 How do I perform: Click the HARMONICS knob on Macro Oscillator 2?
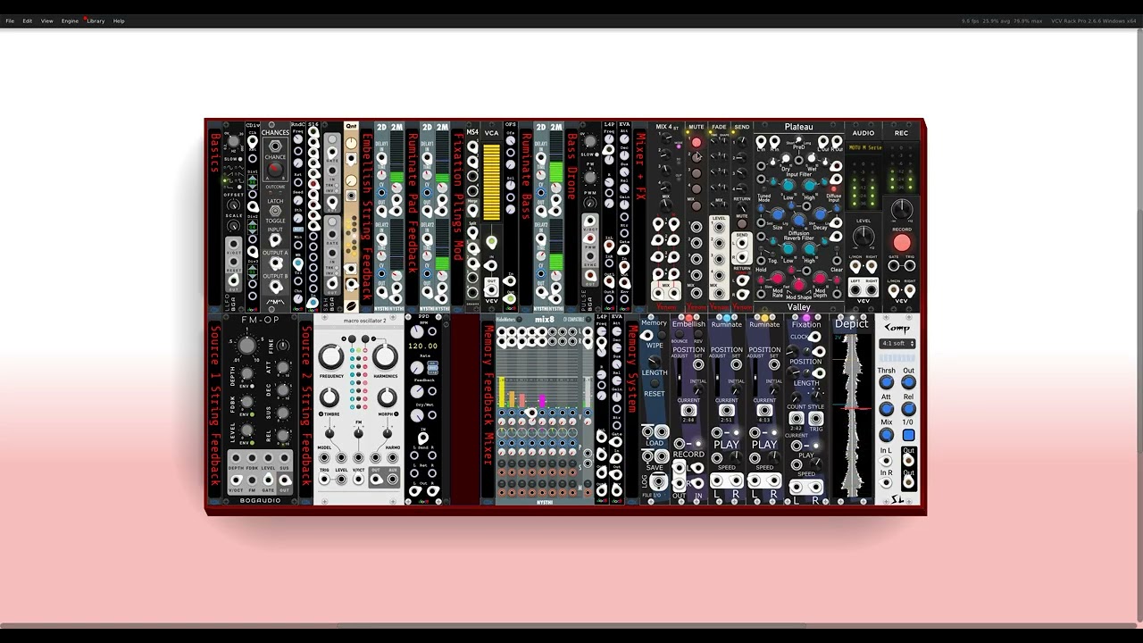coord(386,356)
